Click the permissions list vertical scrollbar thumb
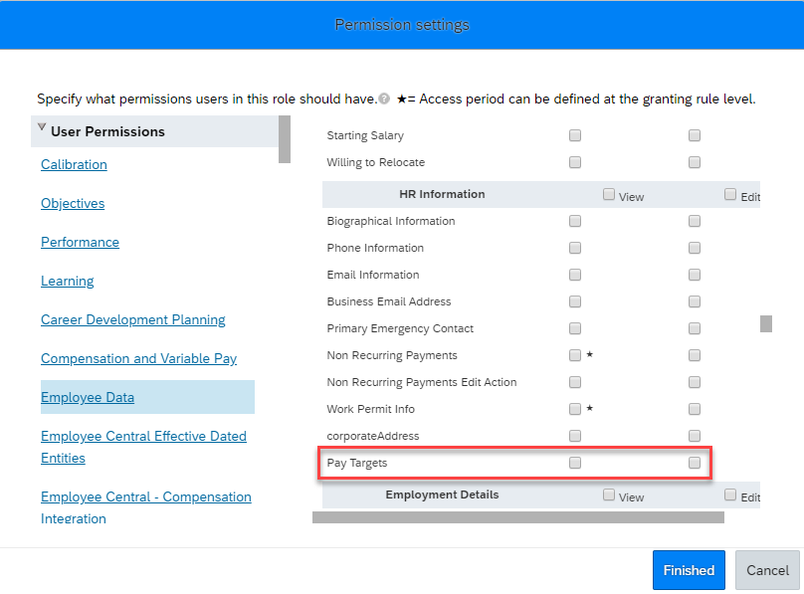This screenshot has height=594, width=804. click(766, 324)
